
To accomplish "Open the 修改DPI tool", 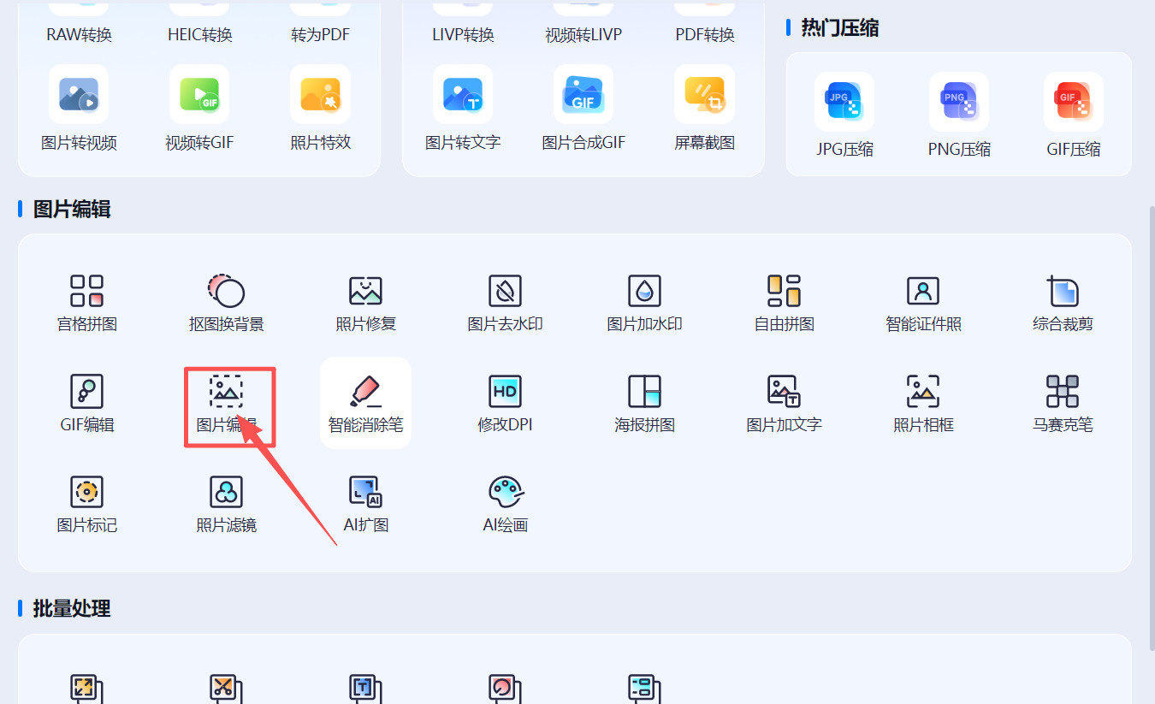I will (505, 403).
